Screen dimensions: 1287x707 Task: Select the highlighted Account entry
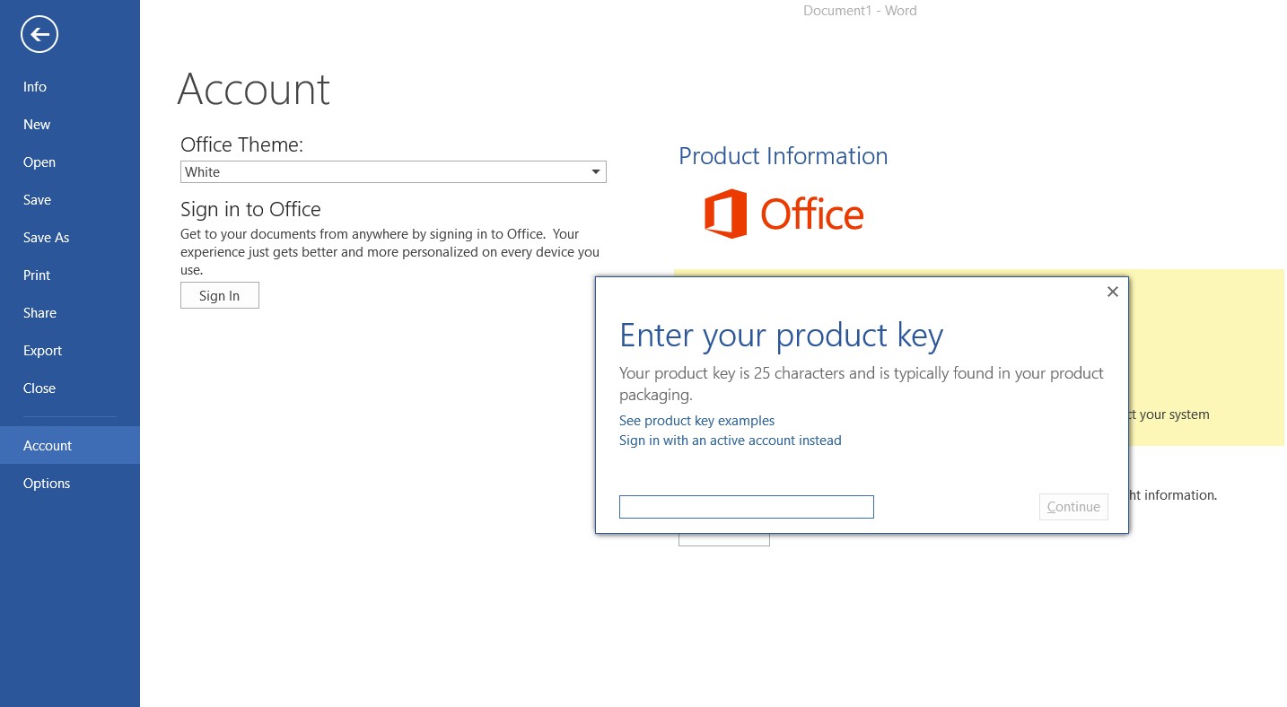click(48, 445)
